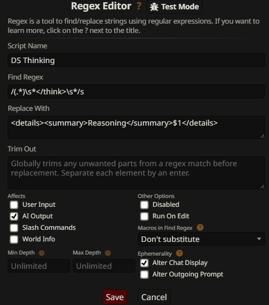Enable Run On Edit option
The image size is (269, 305).
tap(144, 216)
